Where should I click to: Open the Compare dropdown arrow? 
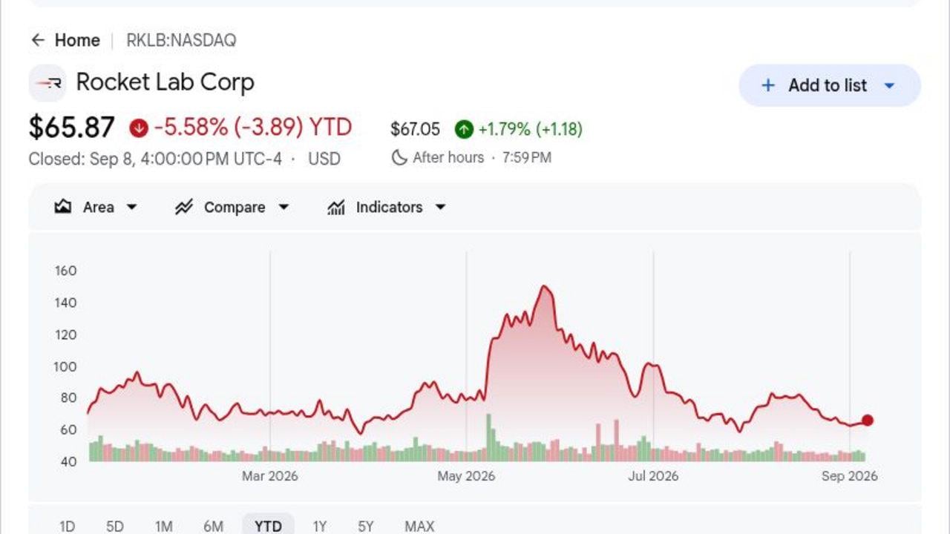[x=283, y=207]
